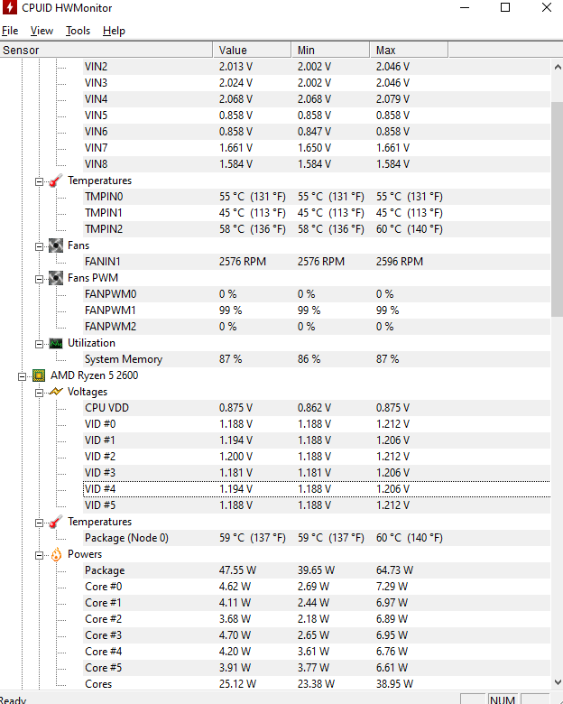Viewport: 563px width, 704px height.
Task: Click the green graph Utilization icon
Action: (x=56, y=344)
